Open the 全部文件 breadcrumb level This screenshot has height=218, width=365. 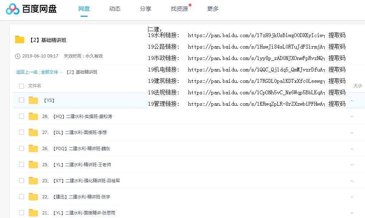(x=50, y=72)
